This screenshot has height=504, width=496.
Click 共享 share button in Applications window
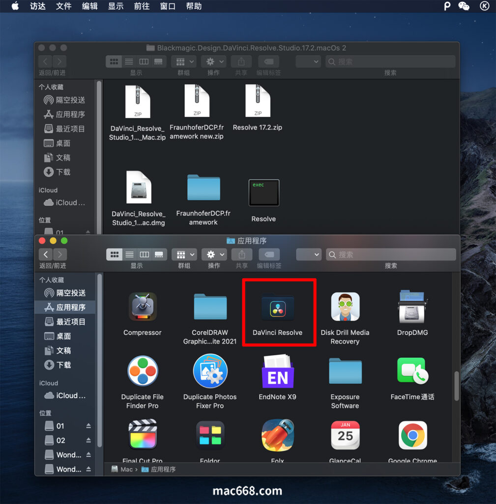tap(242, 254)
